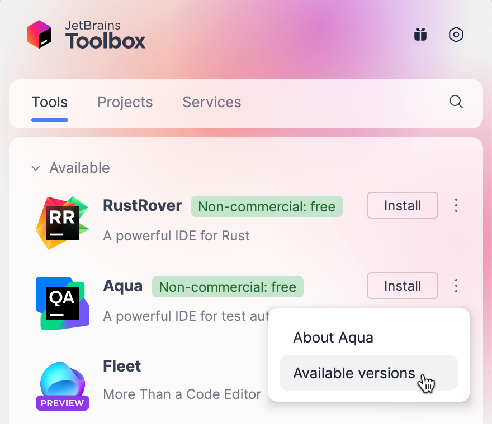The width and height of the screenshot is (492, 424).
Task: Click the Aqua product name
Action: click(122, 286)
